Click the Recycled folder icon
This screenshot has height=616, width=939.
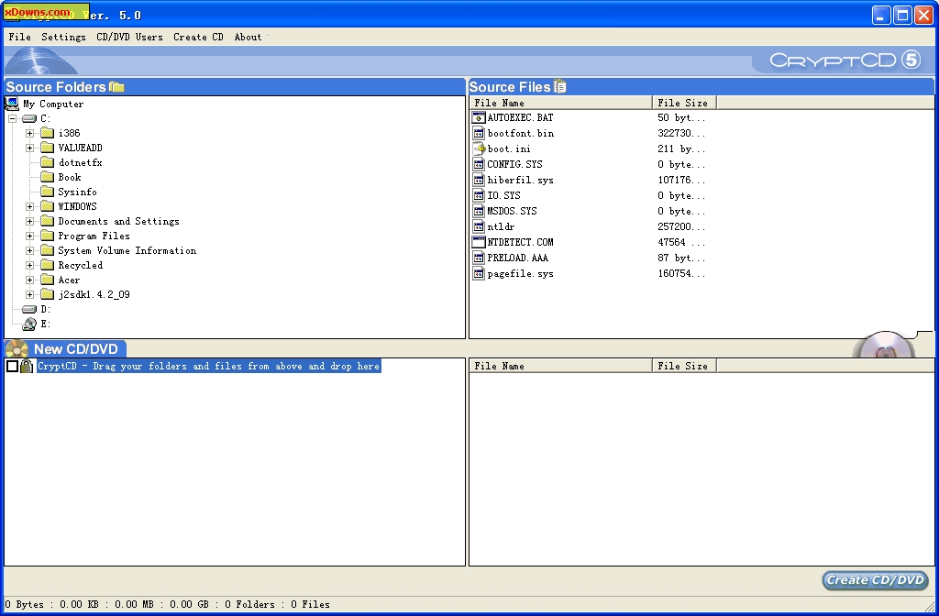point(48,265)
